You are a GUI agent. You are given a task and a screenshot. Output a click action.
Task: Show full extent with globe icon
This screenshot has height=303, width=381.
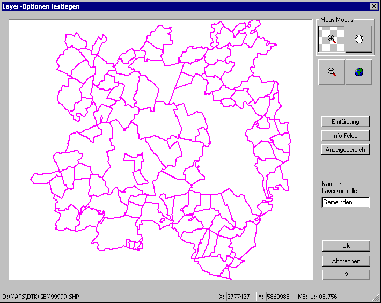click(359, 72)
